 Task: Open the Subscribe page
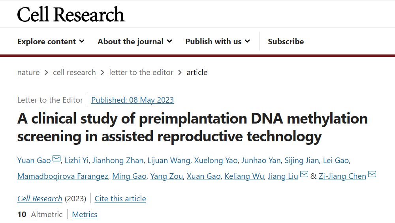286,41
